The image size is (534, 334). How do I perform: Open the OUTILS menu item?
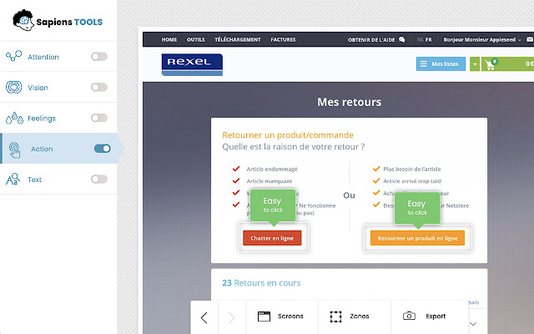[x=196, y=39]
